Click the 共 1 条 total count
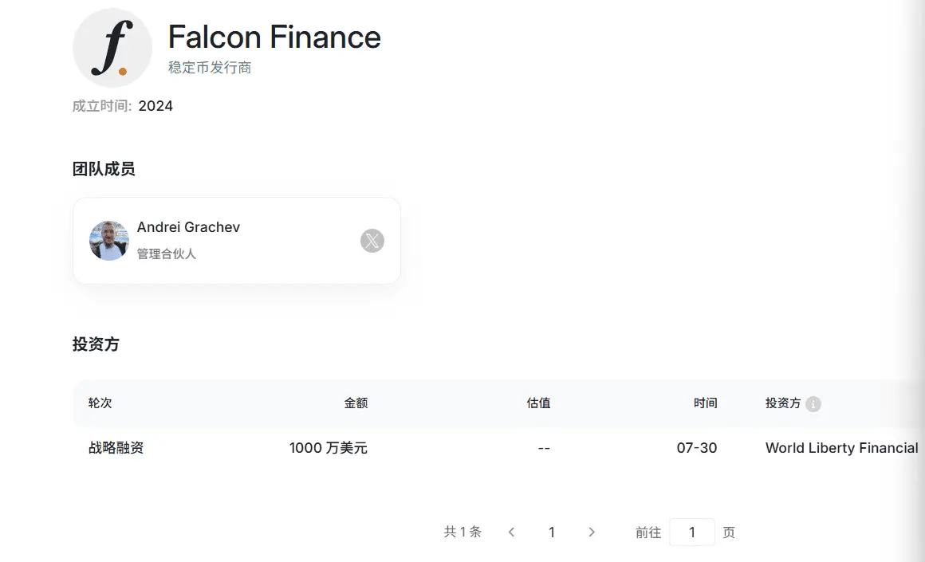 pos(462,532)
